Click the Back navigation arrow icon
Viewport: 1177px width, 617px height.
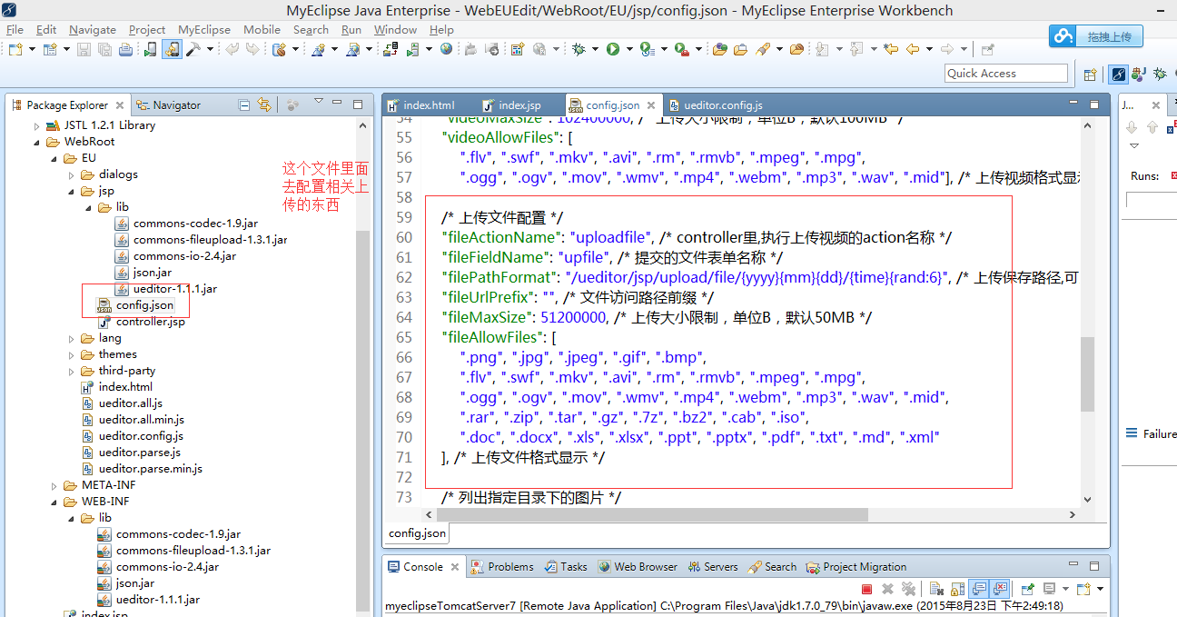click(913, 49)
